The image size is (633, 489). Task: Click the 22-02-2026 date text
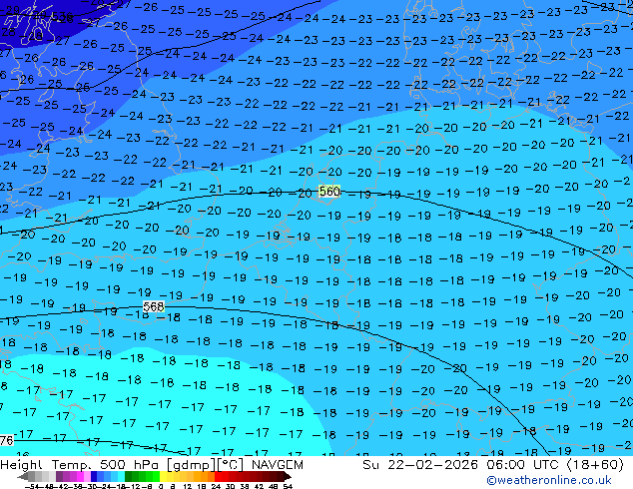tap(432, 465)
